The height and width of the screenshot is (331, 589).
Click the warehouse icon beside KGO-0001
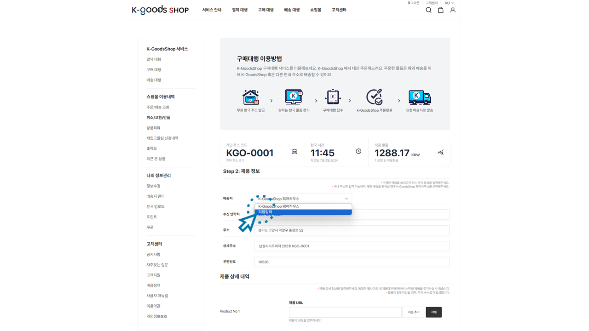(x=294, y=152)
